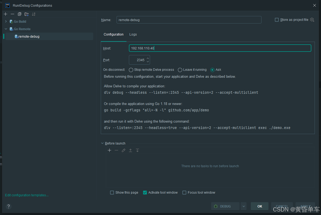Click the Sort Configurations alphabetically icon
The image size is (321, 215).
33,14
